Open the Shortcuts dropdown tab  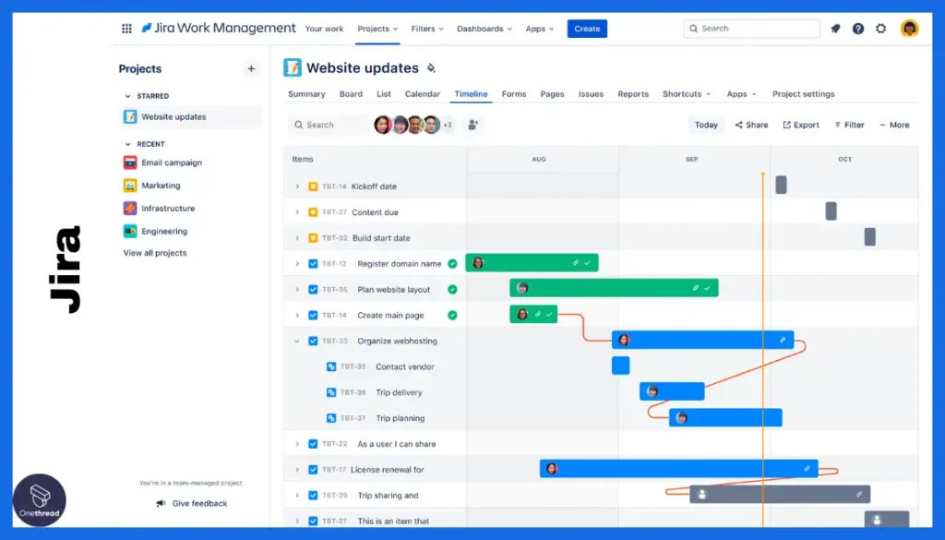pos(687,94)
